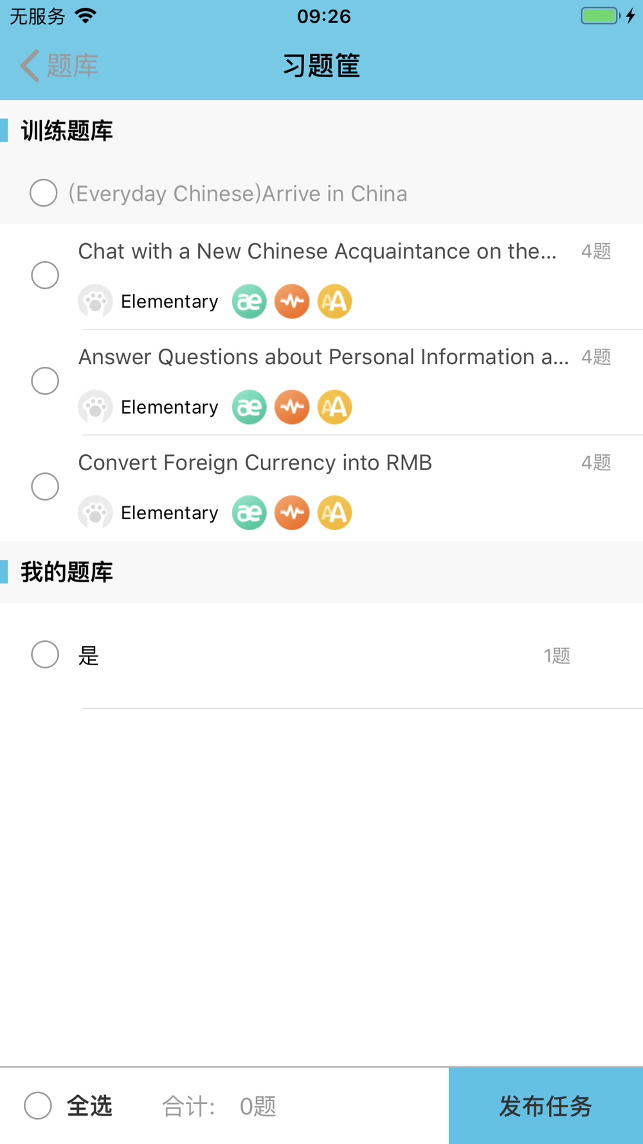This screenshot has height=1144, width=643.
Task: Open the Convert Foreign Currency into RMB title
Action: [255, 463]
